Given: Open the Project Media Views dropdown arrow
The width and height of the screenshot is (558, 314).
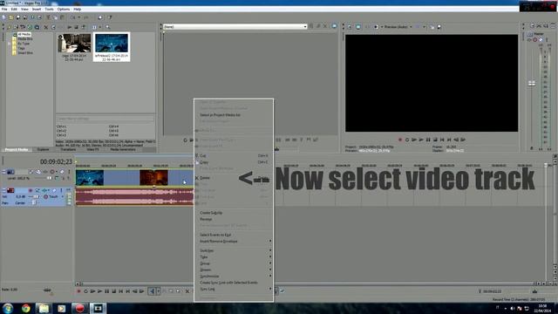Looking at the screenshot, I should point(100,27).
